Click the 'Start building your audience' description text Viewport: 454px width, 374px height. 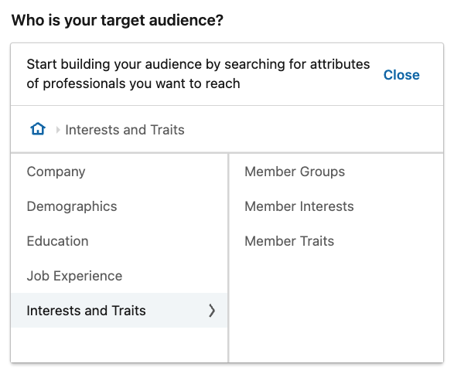tap(198, 64)
